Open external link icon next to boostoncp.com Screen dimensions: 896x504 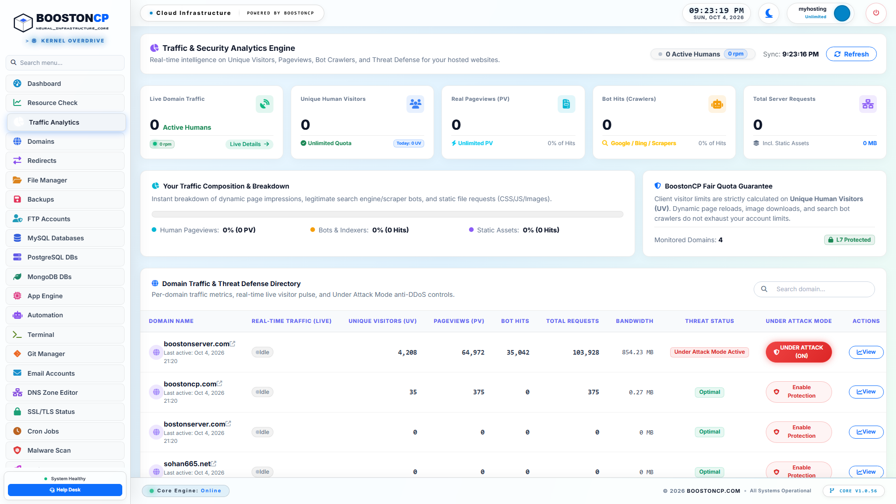coord(219,384)
